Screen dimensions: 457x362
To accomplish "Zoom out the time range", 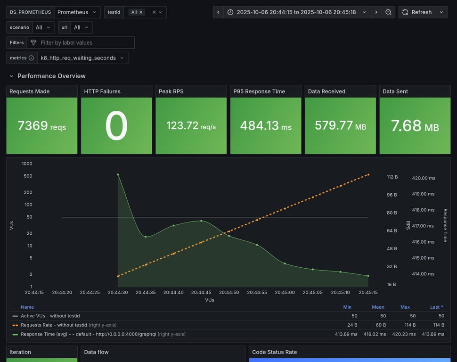I will 388,12.
